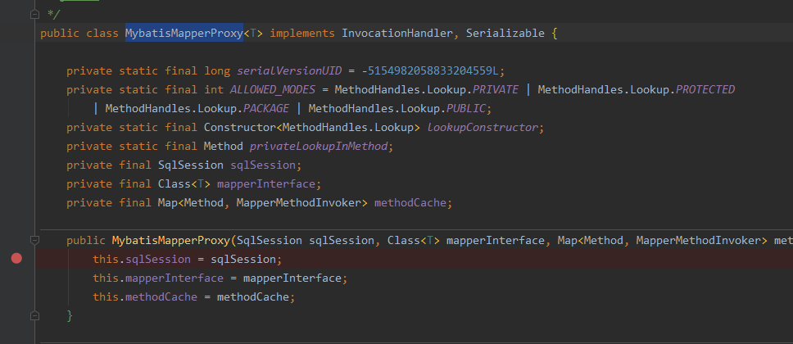Screen dimensions: 793x344
Task: Click the sqlSession field in its declaration
Action: tap(263, 165)
